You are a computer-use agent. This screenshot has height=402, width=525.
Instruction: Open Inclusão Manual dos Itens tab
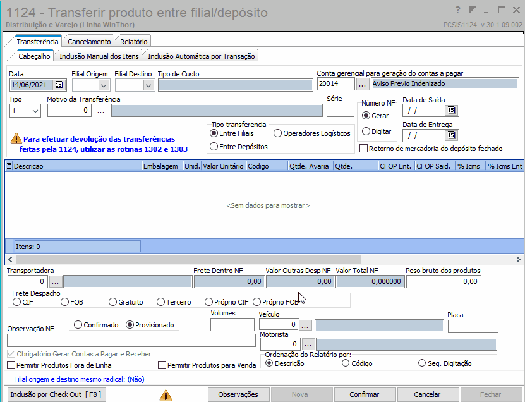pos(99,56)
